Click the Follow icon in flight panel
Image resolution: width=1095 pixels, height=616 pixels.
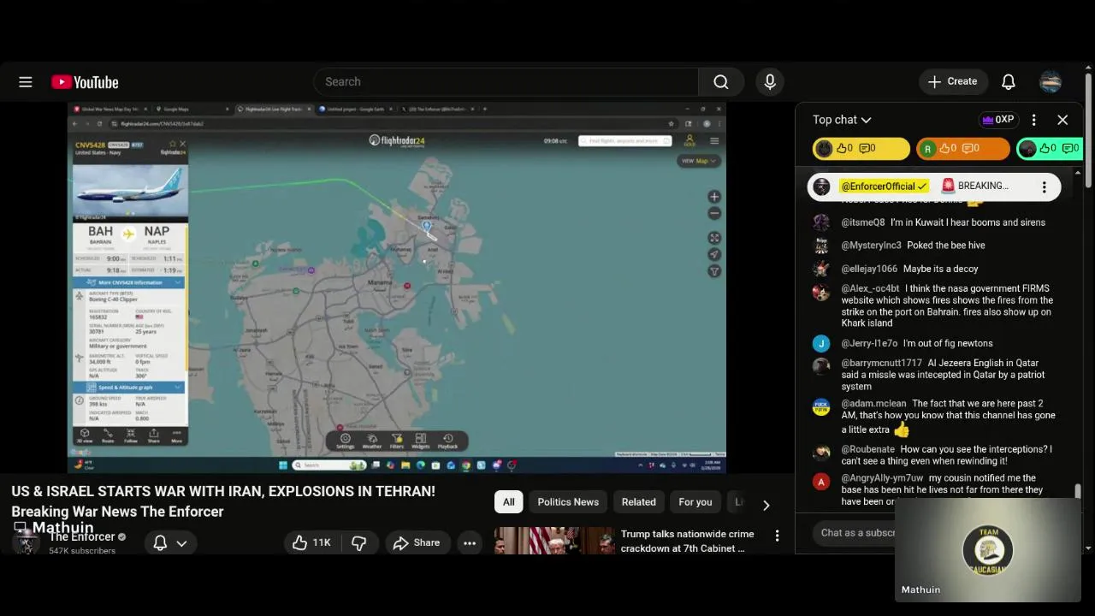131,435
